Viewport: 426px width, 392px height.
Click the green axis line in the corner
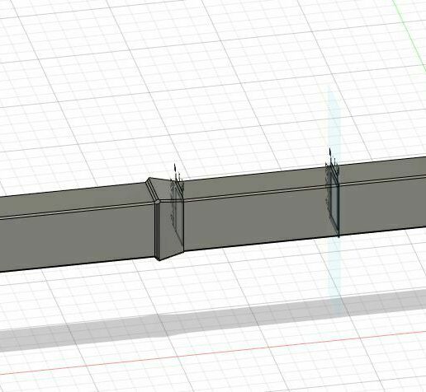pos(412,33)
